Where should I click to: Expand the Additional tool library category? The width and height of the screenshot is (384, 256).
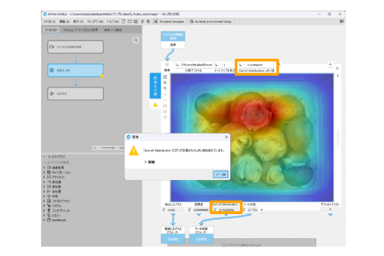coord(56,220)
